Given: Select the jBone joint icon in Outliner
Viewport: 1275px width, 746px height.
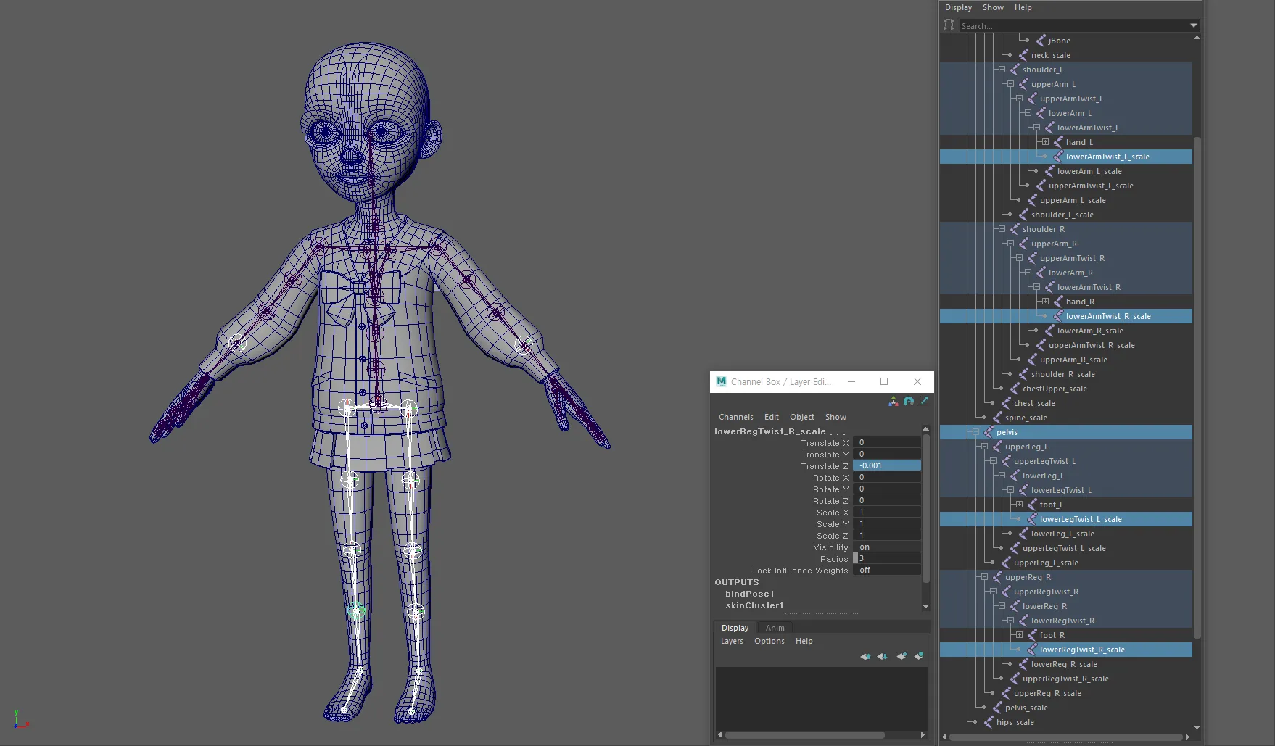Looking at the screenshot, I should click(x=1041, y=41).
